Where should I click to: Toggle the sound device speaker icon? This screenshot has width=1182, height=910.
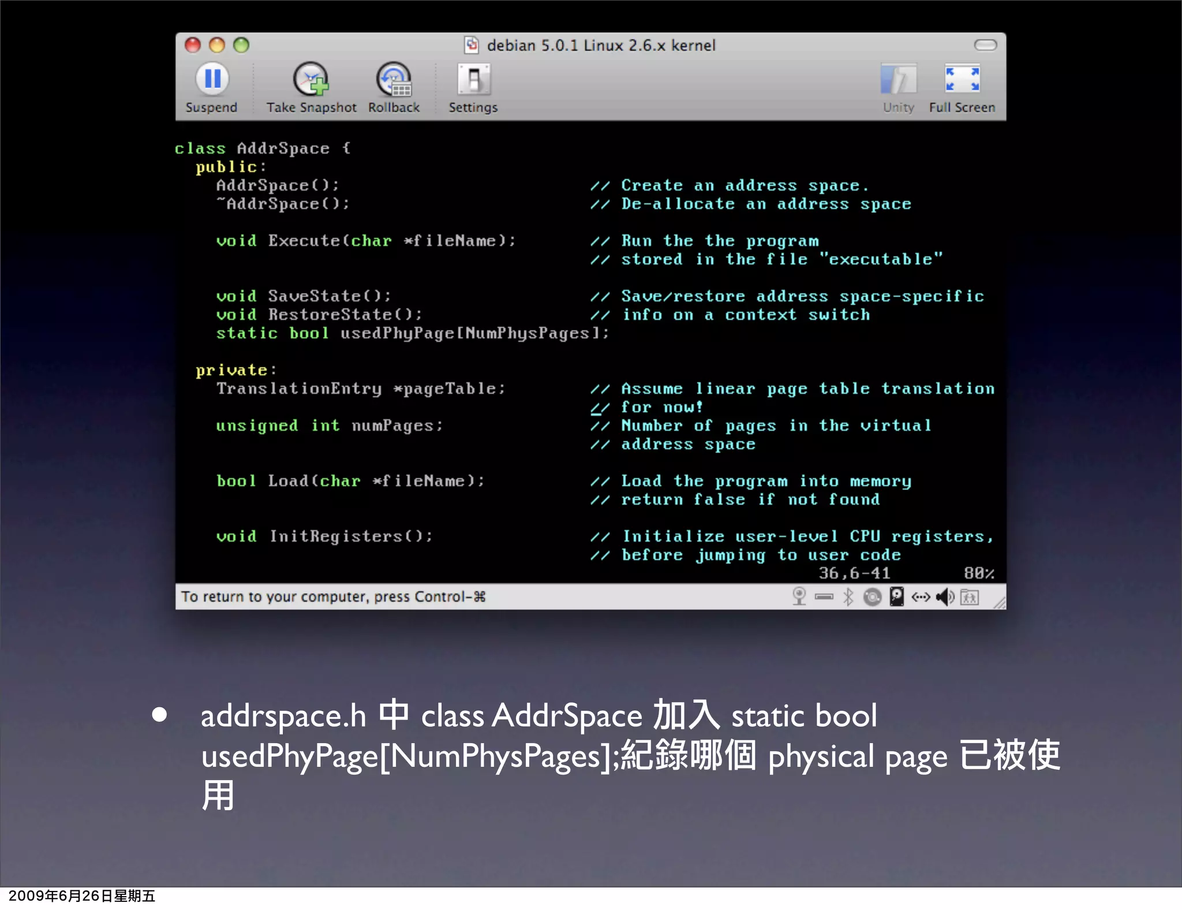[945, 596]
